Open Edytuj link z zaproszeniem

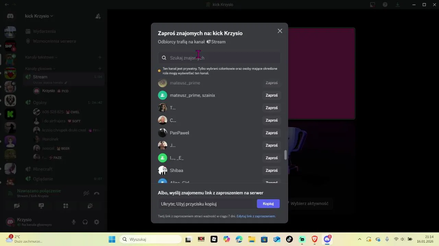(x=256, y=216)
